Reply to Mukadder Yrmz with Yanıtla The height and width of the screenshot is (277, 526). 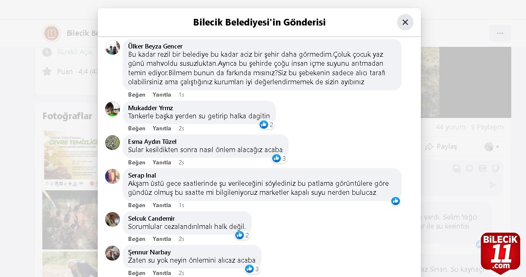coord(162,129)
